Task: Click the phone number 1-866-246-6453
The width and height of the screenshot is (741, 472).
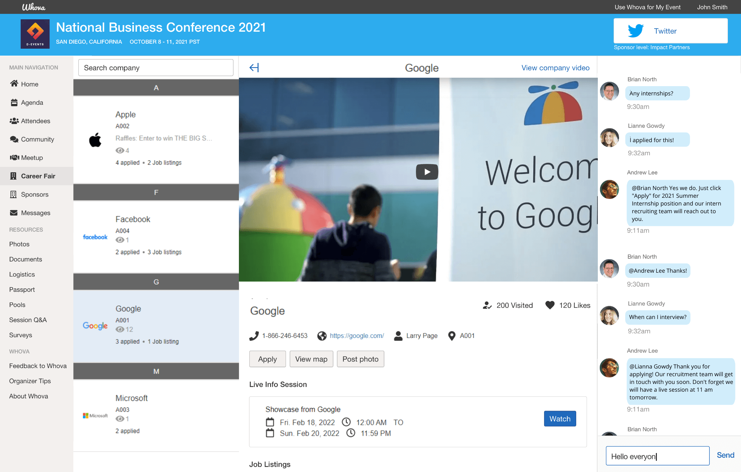Action: coord(284,336)
